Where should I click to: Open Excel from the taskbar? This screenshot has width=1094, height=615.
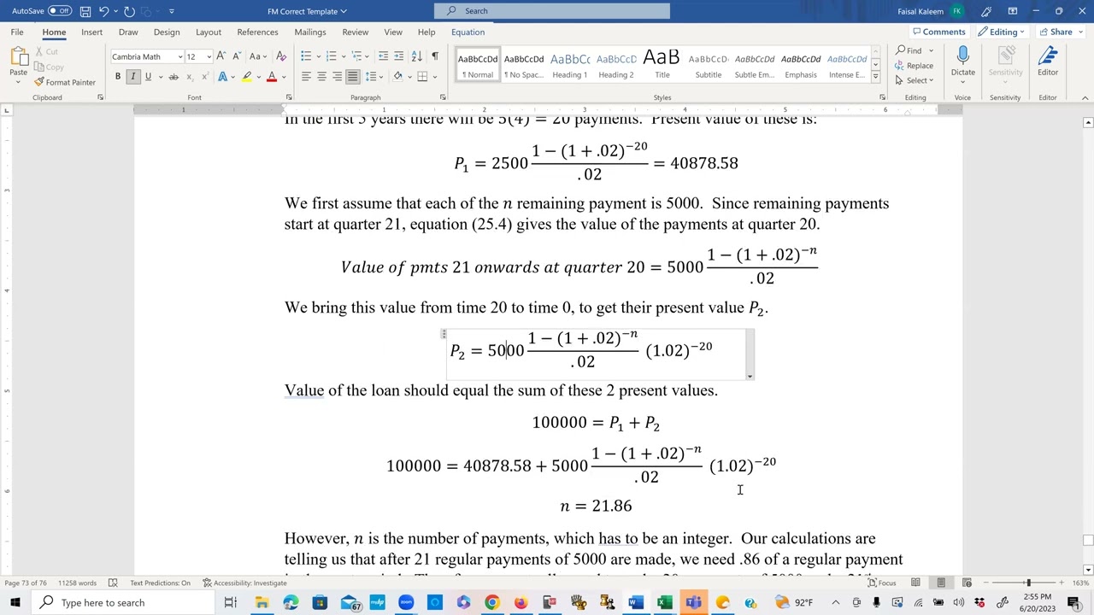click(664, 602)
